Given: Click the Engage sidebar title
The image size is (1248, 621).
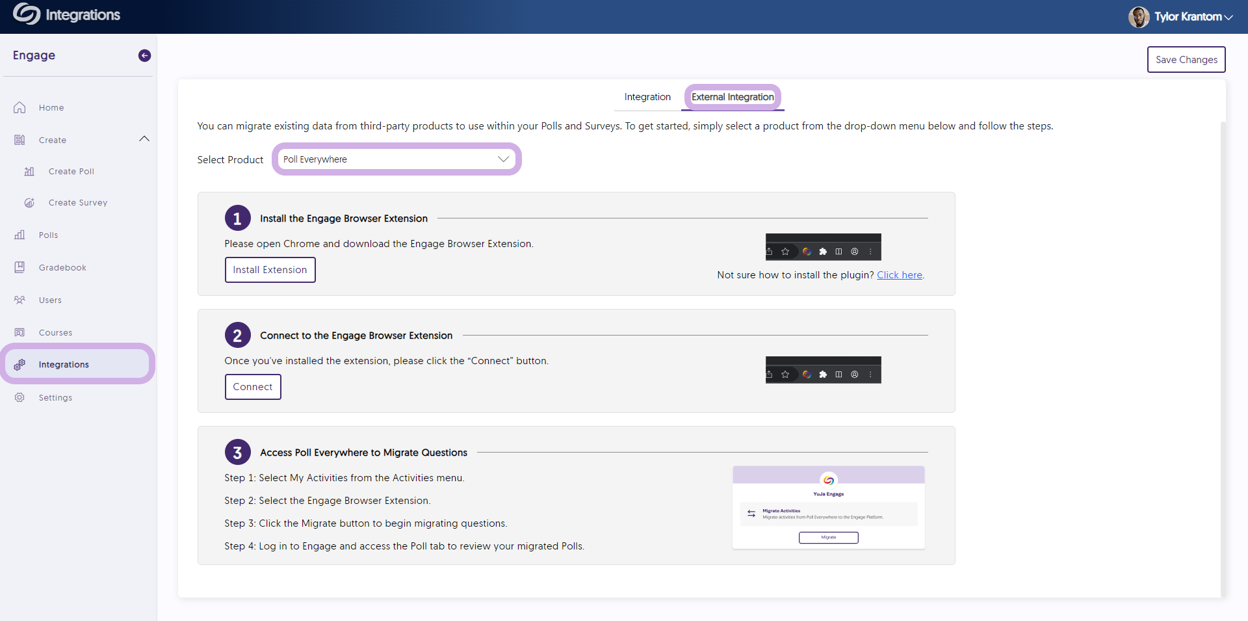Looking at the screenshot, I should [34, 55].
